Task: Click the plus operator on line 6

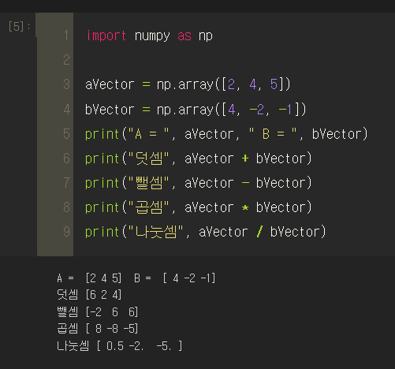Action: point(245,158)
